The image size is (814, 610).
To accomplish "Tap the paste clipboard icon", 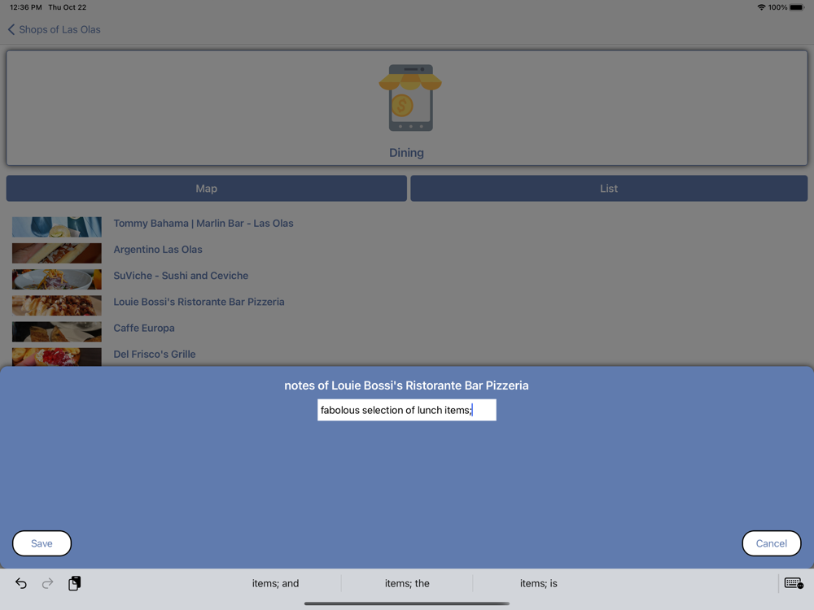I will [x=74, y=583].
